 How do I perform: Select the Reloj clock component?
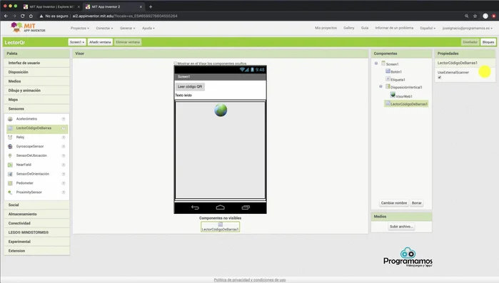pos(20,137)
